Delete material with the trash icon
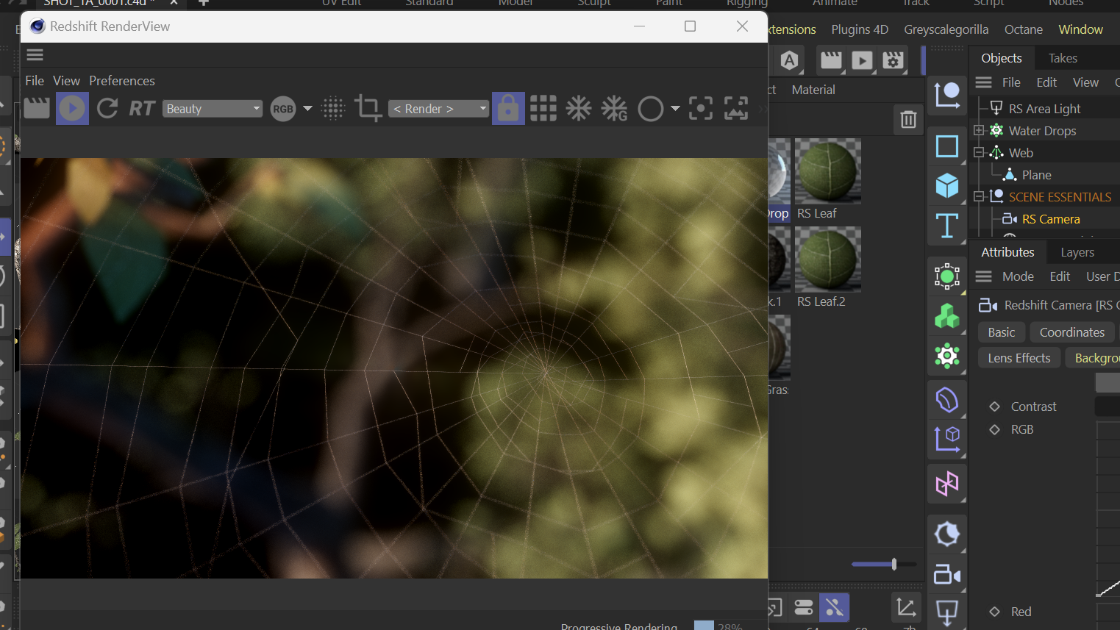The width and height of the screenshot is (1120, 630). point(908,118)
